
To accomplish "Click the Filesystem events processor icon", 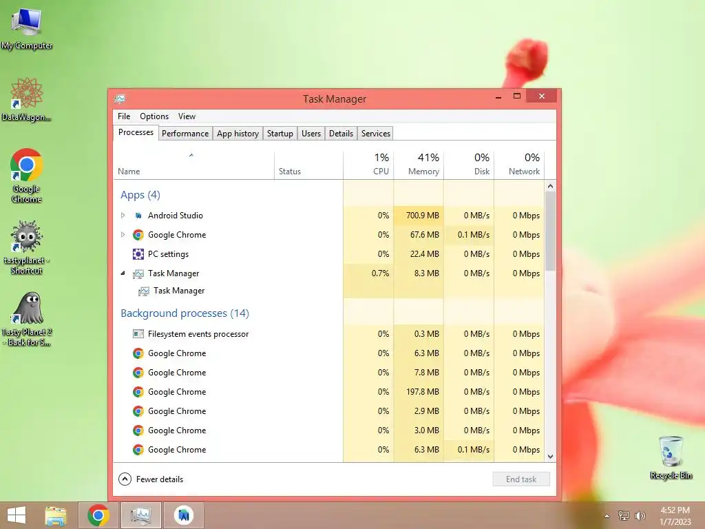I will 138,334.
